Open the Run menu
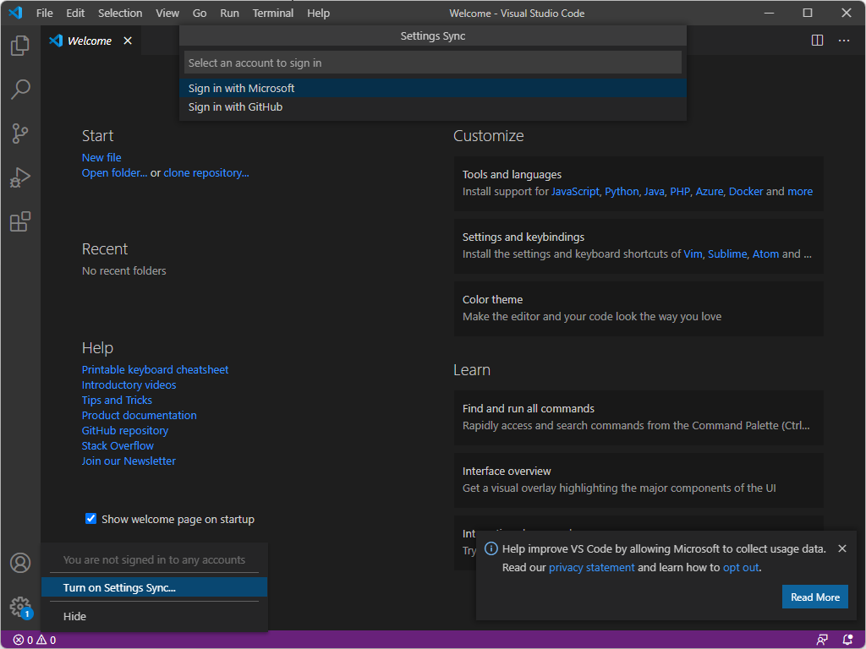The height and width of the screenshot is (649, 866). [229, 13]
